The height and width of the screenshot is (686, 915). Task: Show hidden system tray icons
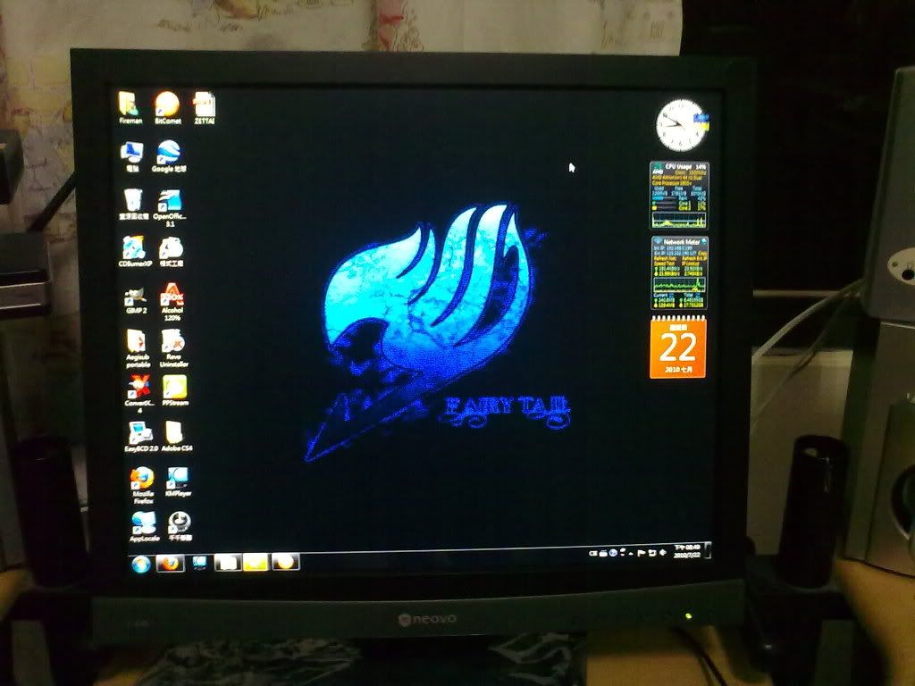tap(632, 552)
